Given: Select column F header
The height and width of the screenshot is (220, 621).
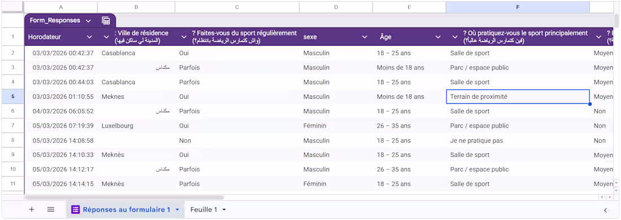Looking at the screenshot, I should click(x=518, y=7).
